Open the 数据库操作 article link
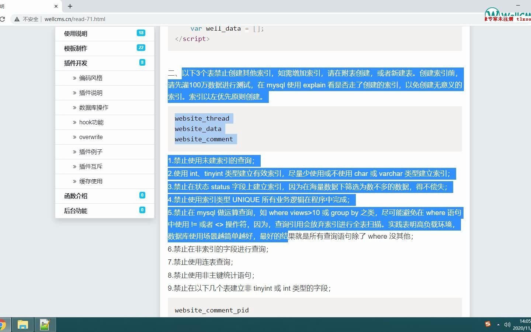 point(94,107)
